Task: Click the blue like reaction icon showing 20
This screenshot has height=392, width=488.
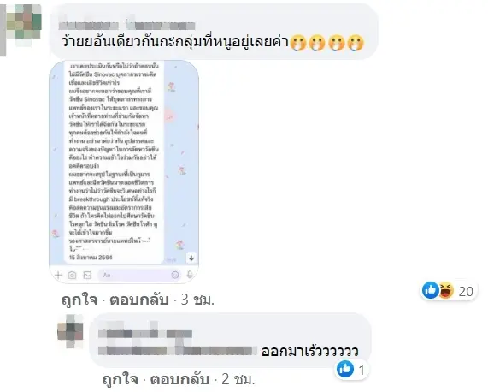Action: [x=431, y=290]
